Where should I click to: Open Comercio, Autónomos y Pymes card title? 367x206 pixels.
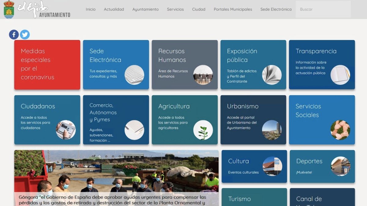coord(103,112)
